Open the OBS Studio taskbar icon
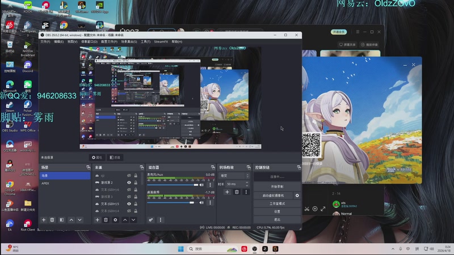 254,249
